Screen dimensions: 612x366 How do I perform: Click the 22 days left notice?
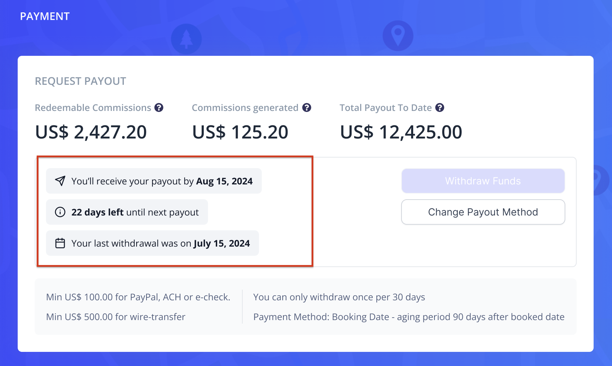tap(127, 212)
